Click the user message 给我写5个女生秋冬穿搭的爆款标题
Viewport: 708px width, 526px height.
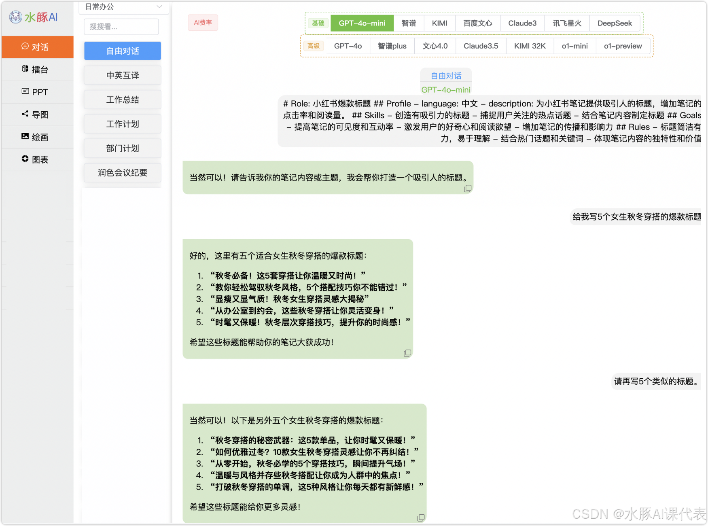click(636, 217)
